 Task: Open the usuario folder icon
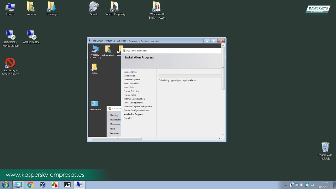tap(31, 9)
